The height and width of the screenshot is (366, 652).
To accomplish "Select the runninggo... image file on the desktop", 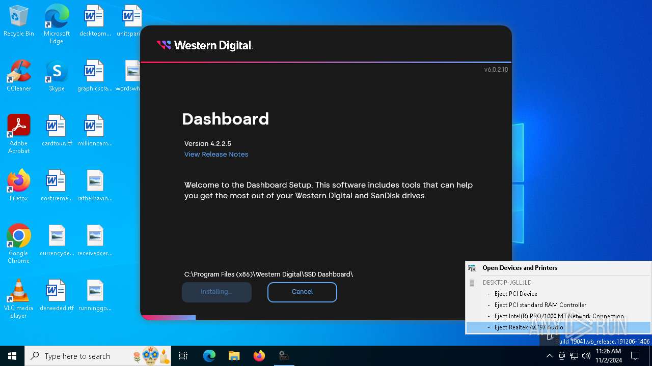I will pos(95,295).
